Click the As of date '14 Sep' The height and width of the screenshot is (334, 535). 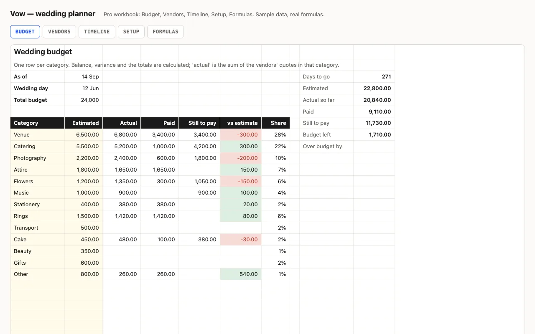point(84,77)
